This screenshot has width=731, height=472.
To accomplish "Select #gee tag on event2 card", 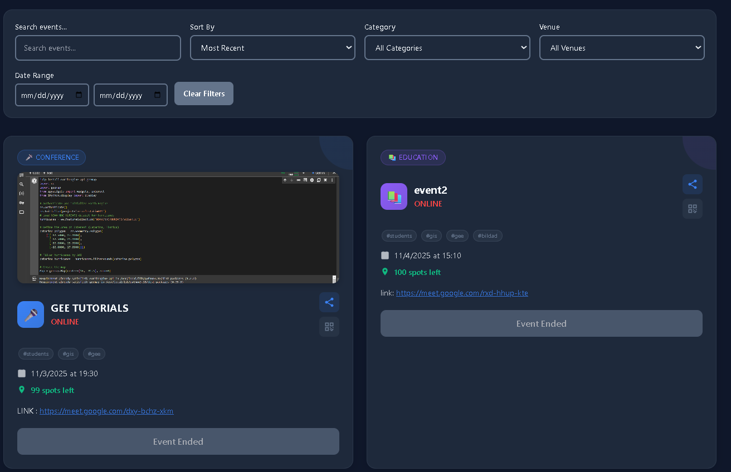I will [x=457, y=236].
